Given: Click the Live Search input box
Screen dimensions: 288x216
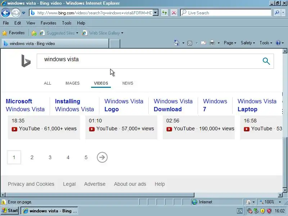Looking at the screenshot, I should (226, 13).
